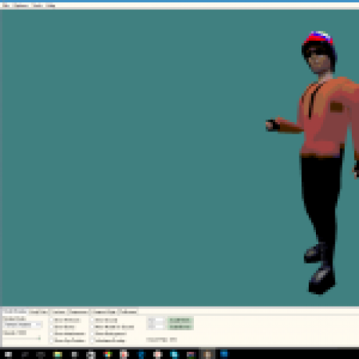This screenshot has height=359, width=359.
Task: Open the File menu
Action: click(x=6, y=5)
